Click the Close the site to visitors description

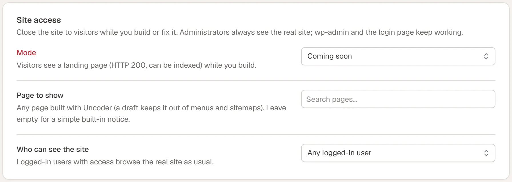[240, 32]
